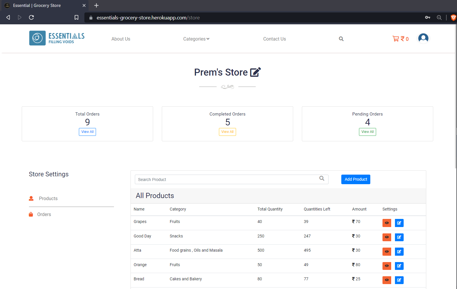
Task: Open Contact Us page
Action: (x=275, y=39)
